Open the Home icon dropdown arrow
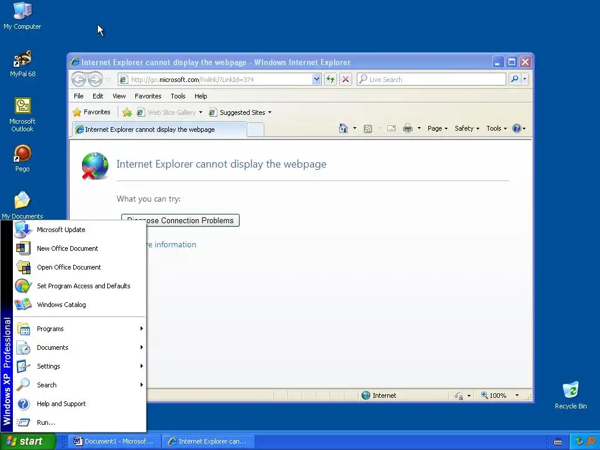The height and width of the screenshot is (450, 600). (x=354, y=128)
